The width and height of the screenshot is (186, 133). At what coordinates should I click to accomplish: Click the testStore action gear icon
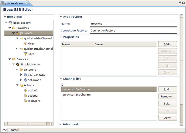coord(25,101)
